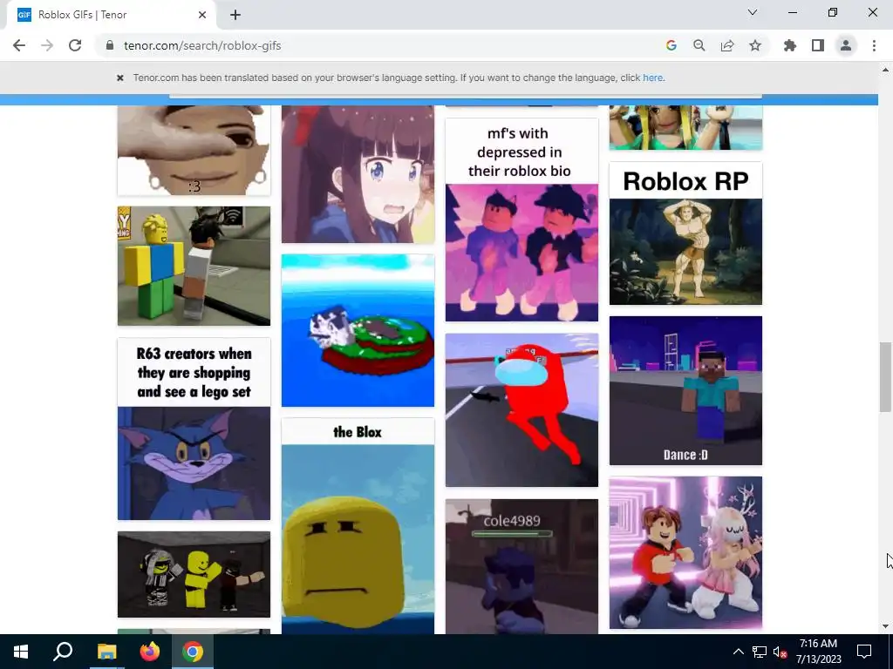This screenshot has height=669, width=893.
Task: Close the Roblox GIFs Tenor tab
Action: [202, 15]
